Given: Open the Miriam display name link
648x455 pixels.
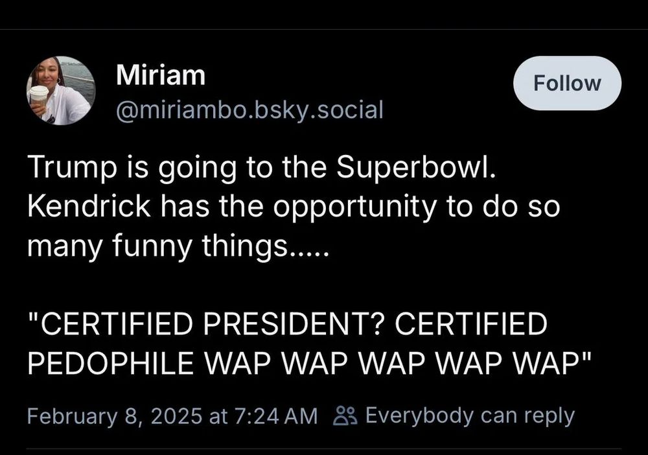Looking at the screenshot, I should point(161,75).
